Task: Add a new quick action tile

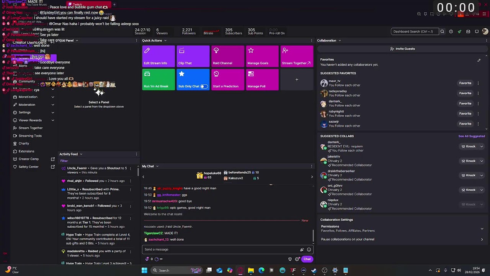Action: (297, 80)
